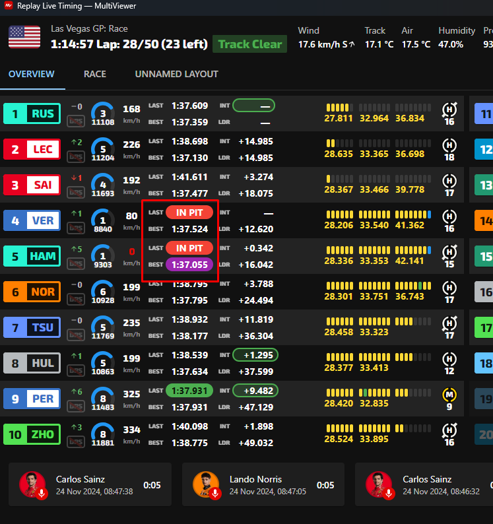This screenshot has height=524, width=493.
Task: Play the Carlos Sainz 08:47:38 radio clip
Action: 90,484
